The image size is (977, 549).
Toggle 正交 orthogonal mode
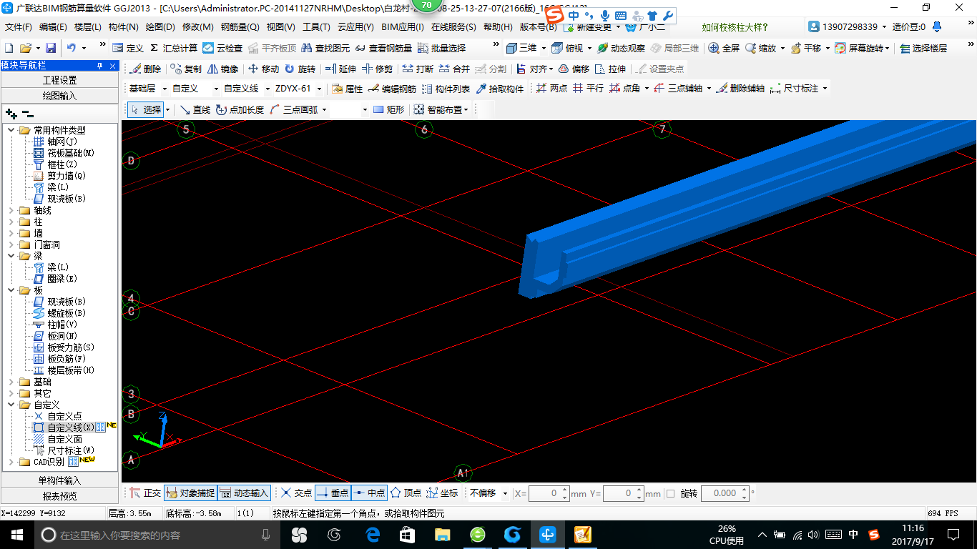pyautogui.click(x=145, y=493)
